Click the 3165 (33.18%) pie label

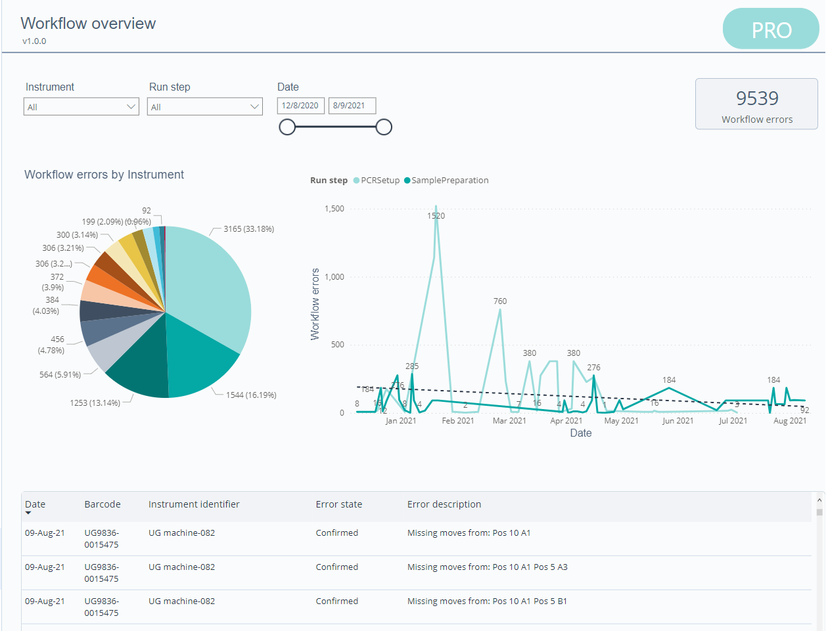pos(249,229)
